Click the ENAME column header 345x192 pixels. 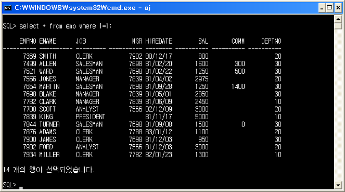tap(47, 41)
